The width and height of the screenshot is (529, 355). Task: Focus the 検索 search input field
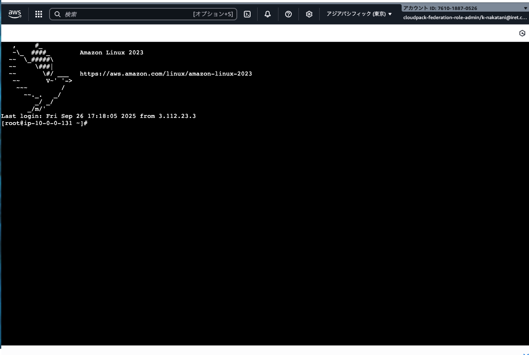[x=125, y=14]
